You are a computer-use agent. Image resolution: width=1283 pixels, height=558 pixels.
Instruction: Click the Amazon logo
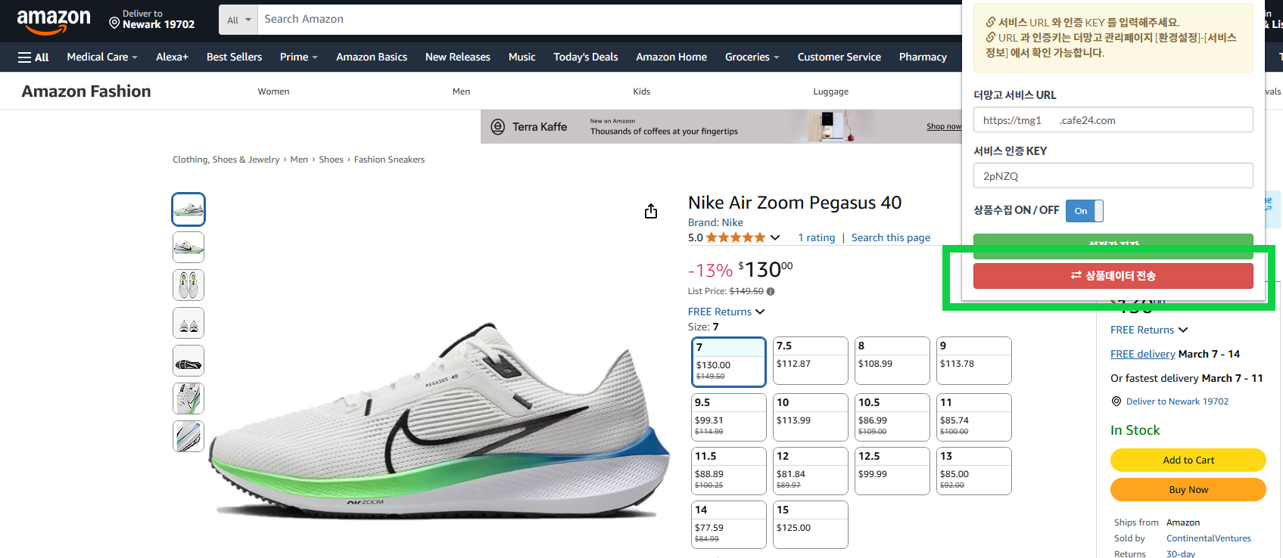tap(53, 21)
